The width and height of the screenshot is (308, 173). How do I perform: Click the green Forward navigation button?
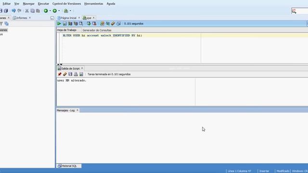coord(54,11)
